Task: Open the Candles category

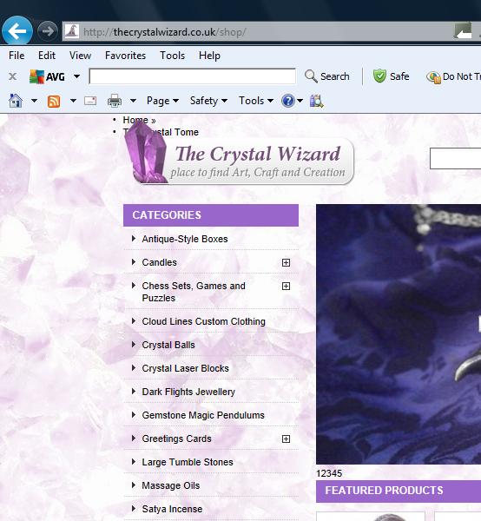Action: [x=159, y=262]
